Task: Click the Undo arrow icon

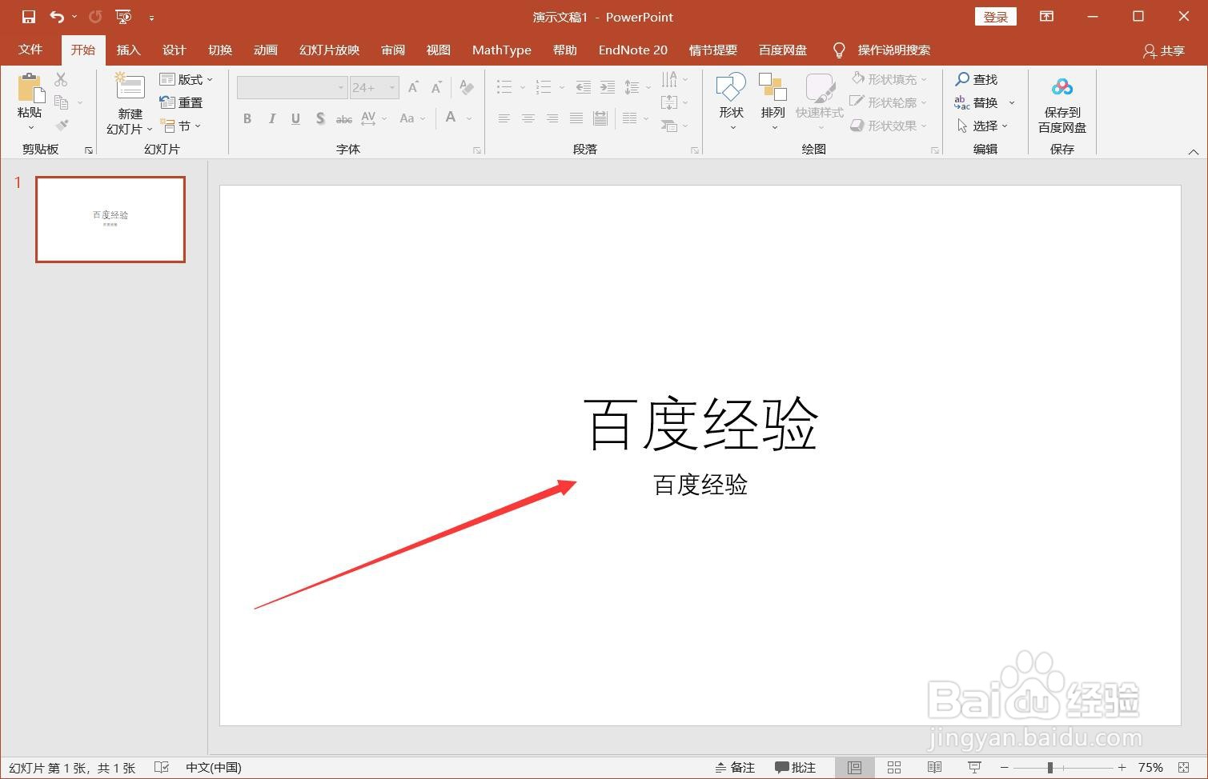Action: point(56,17)
